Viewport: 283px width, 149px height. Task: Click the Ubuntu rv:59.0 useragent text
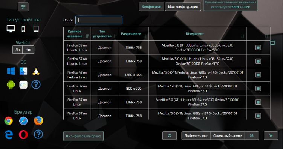point(197,48)
